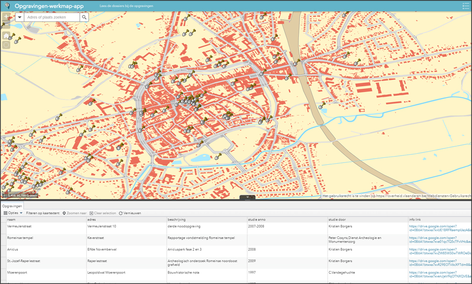Open the search source dropdown arrow
The height and width of the screenshot is (284, 472).
(20, 17)
